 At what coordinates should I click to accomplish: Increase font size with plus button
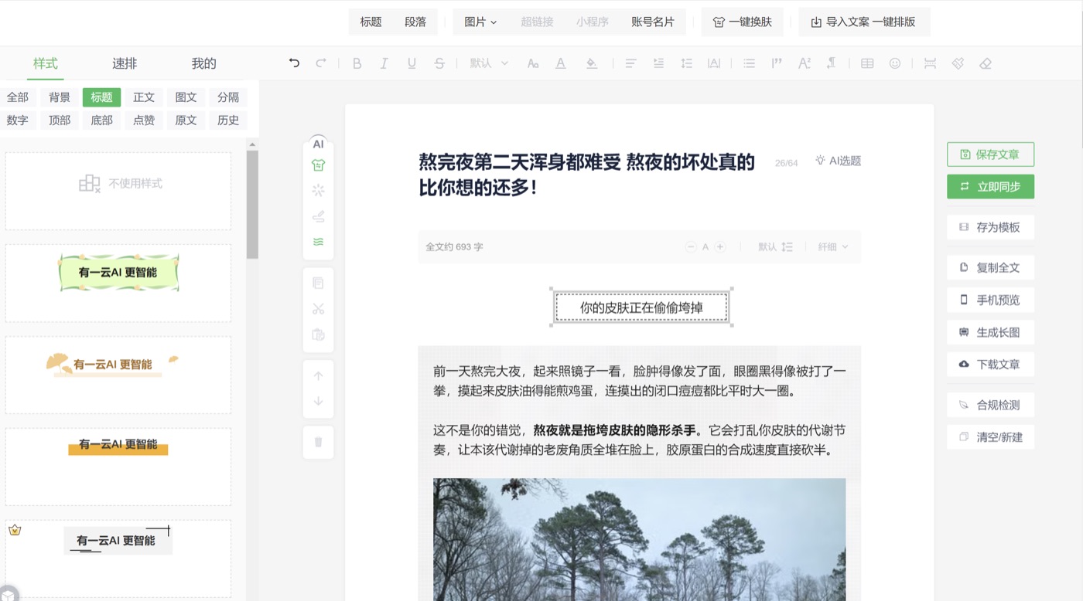(x=720, y=247)
